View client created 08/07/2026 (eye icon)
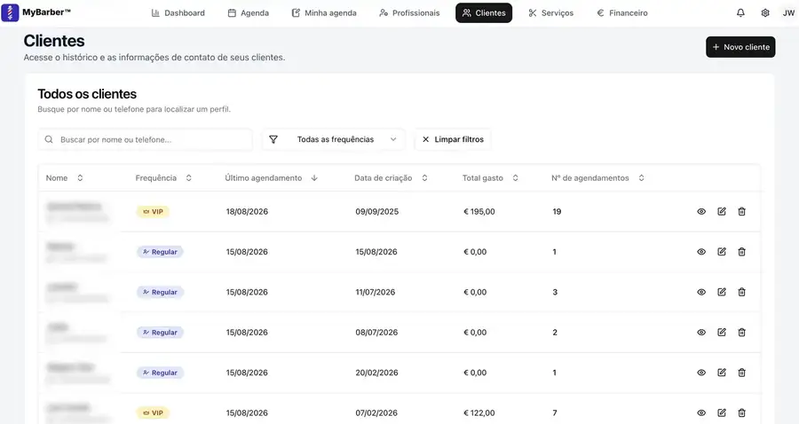This screenshot has width=799, height=424. 701,333
